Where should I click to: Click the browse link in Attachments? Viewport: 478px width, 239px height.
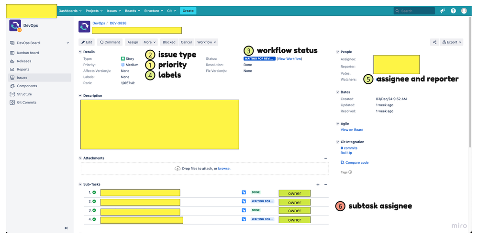click(224, 169)
